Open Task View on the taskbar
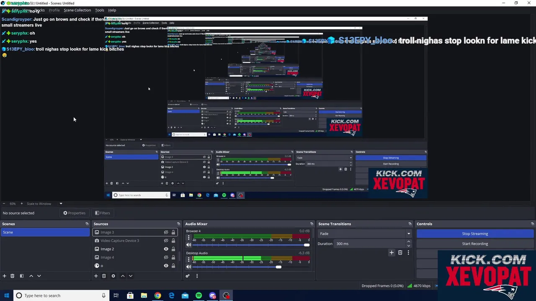536x301 pixels. [116, 296]
